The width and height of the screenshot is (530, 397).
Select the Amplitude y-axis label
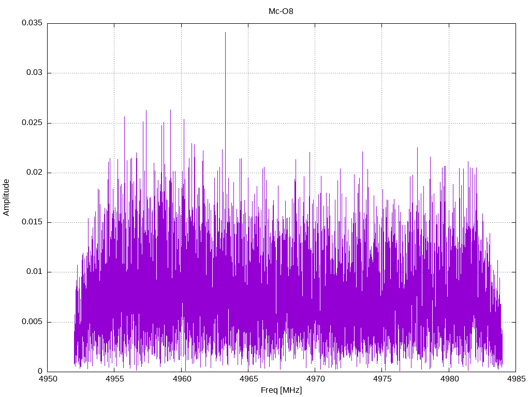pos(7,197)
